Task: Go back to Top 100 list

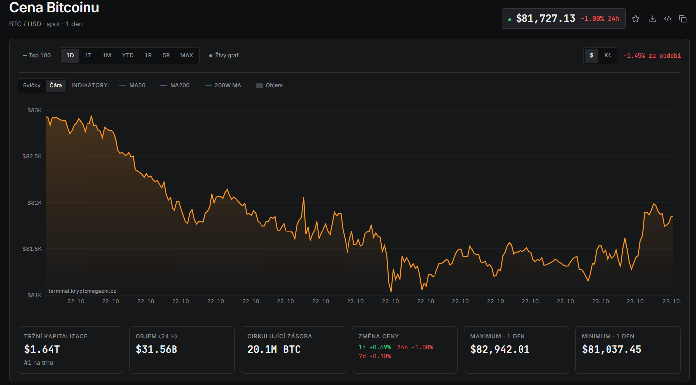Action: pyautogui.click(x=36, y=55)
